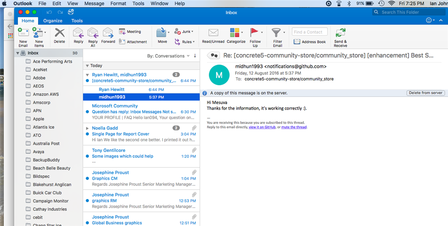
Task: Click the Search This Folder field
Action: (x=409, y=12)
